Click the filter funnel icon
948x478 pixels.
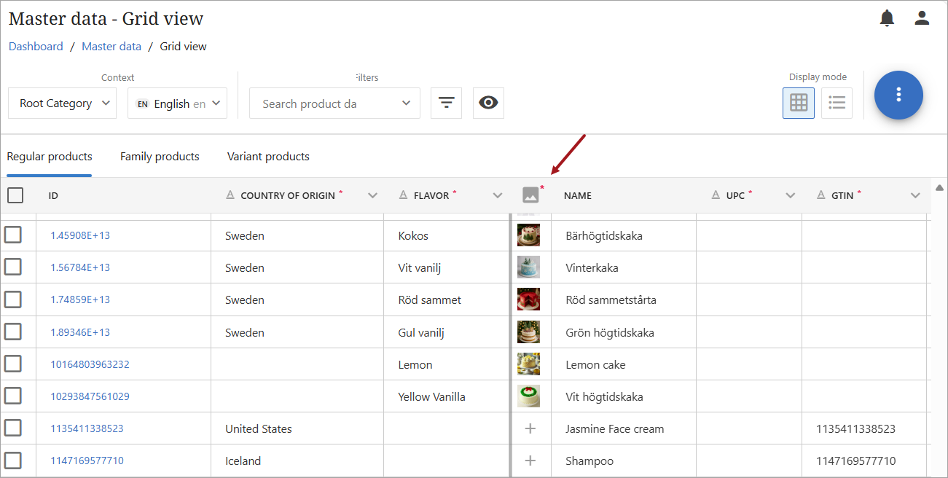[x=446, y=103]
